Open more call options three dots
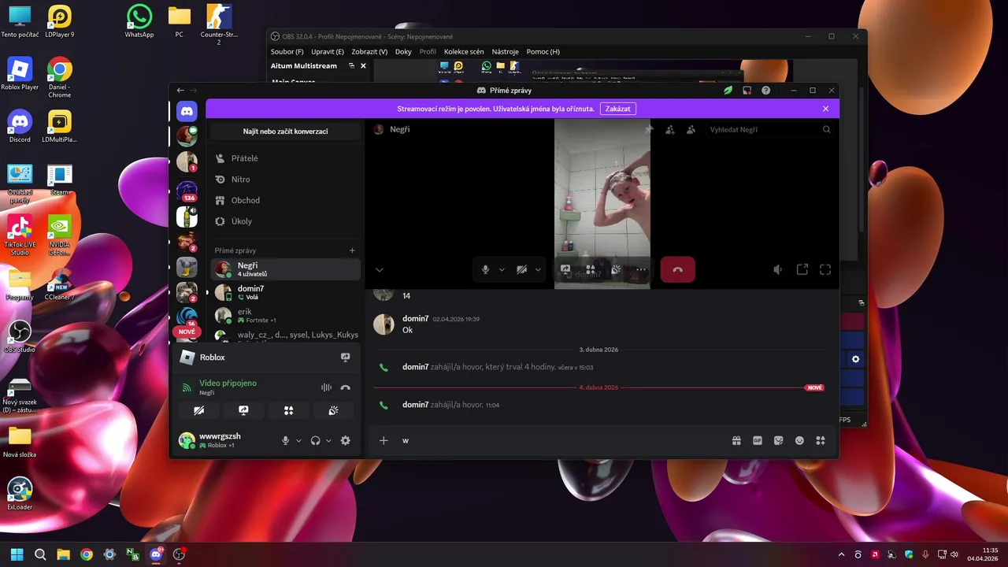Screen dimensions: 1008x567 [x=641, y=269]
